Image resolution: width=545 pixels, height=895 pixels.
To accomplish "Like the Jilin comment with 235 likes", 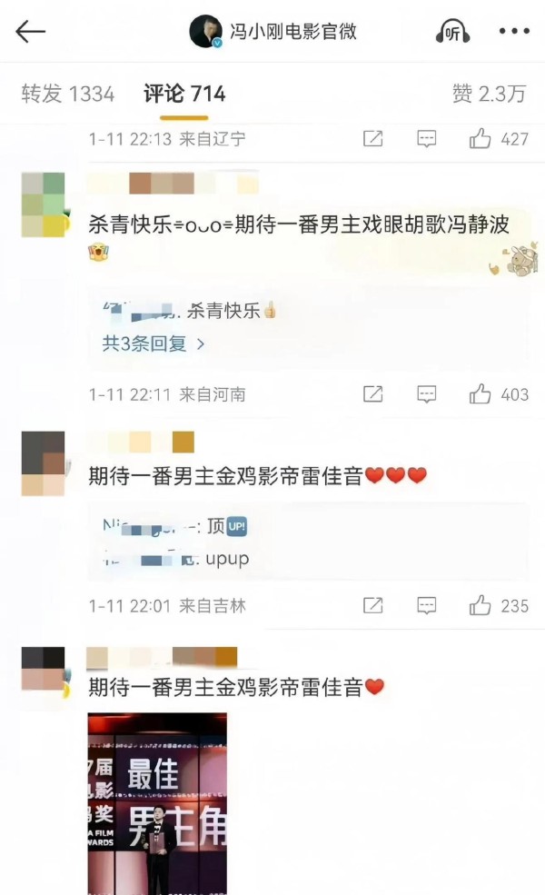I will point(480,606).
